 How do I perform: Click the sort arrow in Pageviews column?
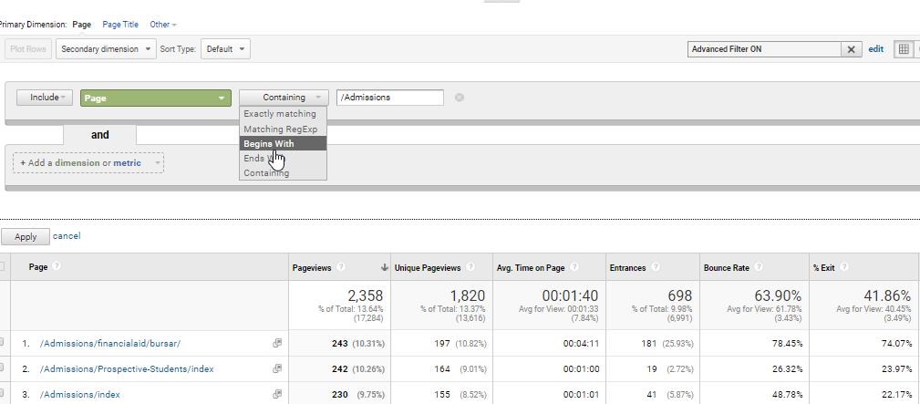coord(384,267)
